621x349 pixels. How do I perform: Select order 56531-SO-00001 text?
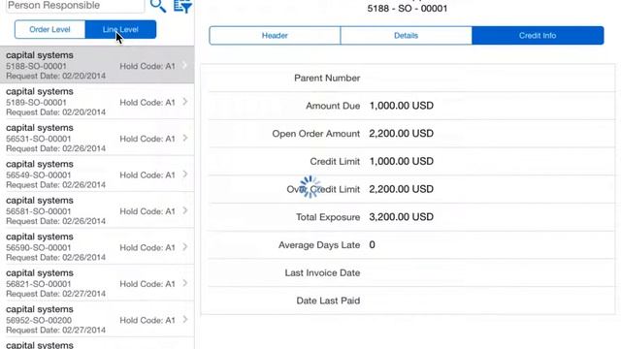tap(39, 139)
